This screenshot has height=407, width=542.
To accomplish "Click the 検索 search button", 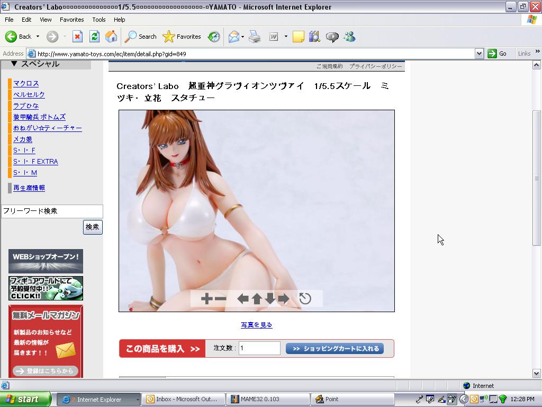I will pyautogui.click(x=93, y=227).
